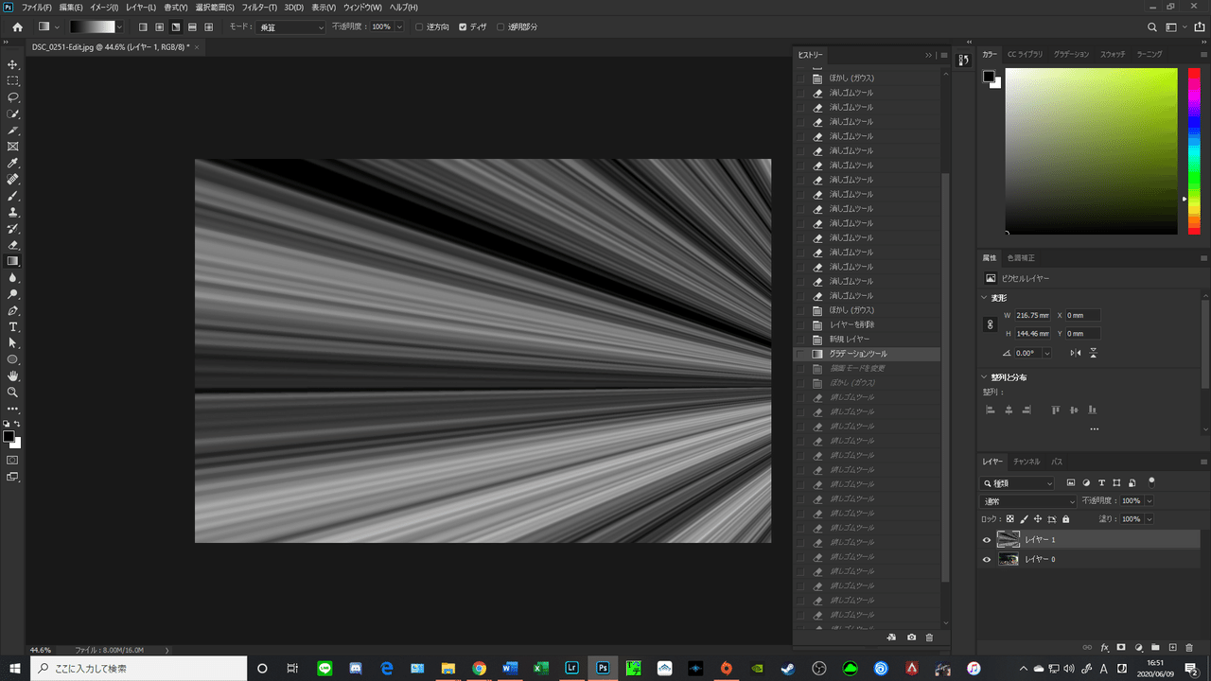Delete layer trash icon in Layers panel

[x=1190, y=648]
